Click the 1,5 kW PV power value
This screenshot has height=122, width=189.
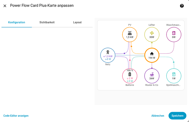(x=130, y=37)
